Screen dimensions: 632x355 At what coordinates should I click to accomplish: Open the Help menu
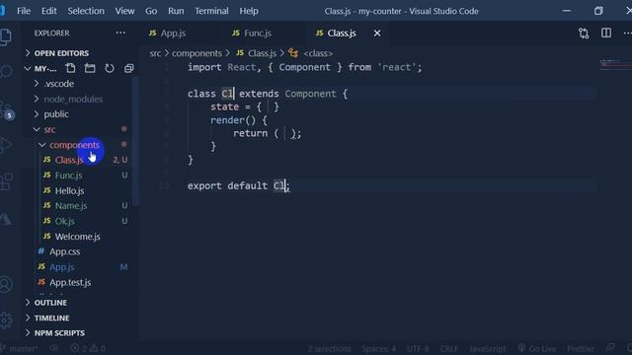coord(249,11)
